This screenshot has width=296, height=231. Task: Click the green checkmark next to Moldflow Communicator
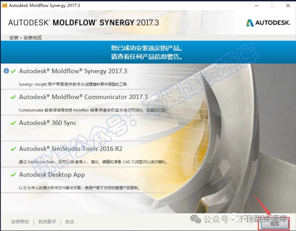coord(13,97)
